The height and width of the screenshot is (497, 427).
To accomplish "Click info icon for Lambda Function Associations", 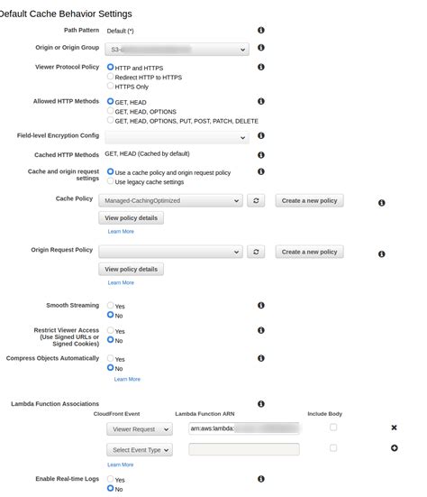I will click(261, 404).
